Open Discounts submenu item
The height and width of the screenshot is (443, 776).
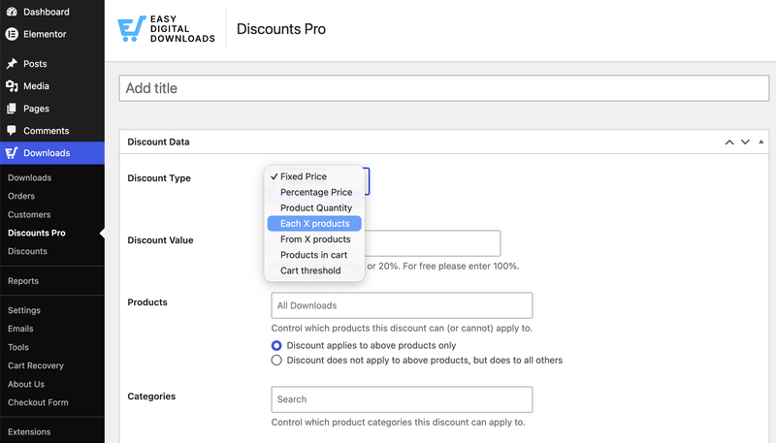click(27, 251)
